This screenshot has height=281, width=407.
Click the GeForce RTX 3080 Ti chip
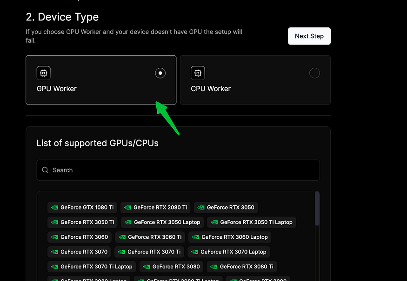pyautogui.click(x=242, y=267)
